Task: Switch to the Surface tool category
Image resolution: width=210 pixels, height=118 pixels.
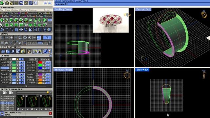Action: click(x=14, y=13)
